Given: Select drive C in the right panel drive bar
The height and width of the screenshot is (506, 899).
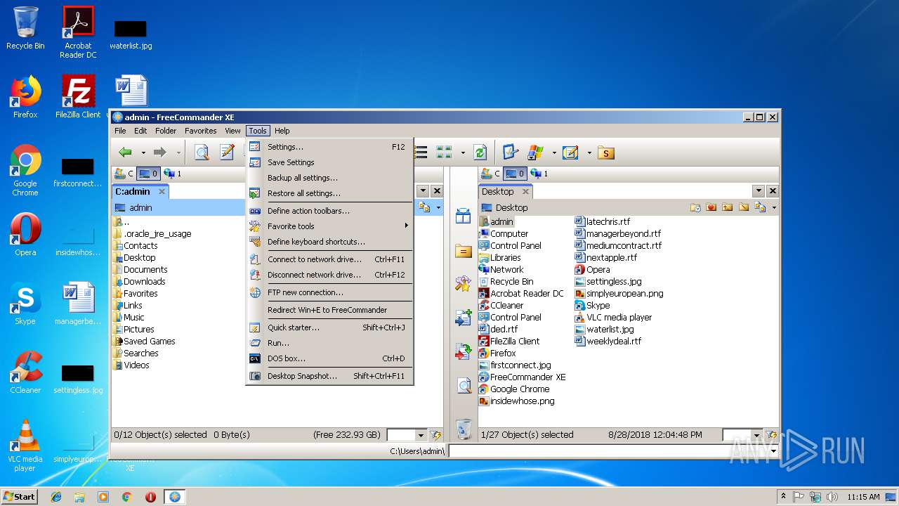Looking at the screenshot, I should tap(491, 174).
